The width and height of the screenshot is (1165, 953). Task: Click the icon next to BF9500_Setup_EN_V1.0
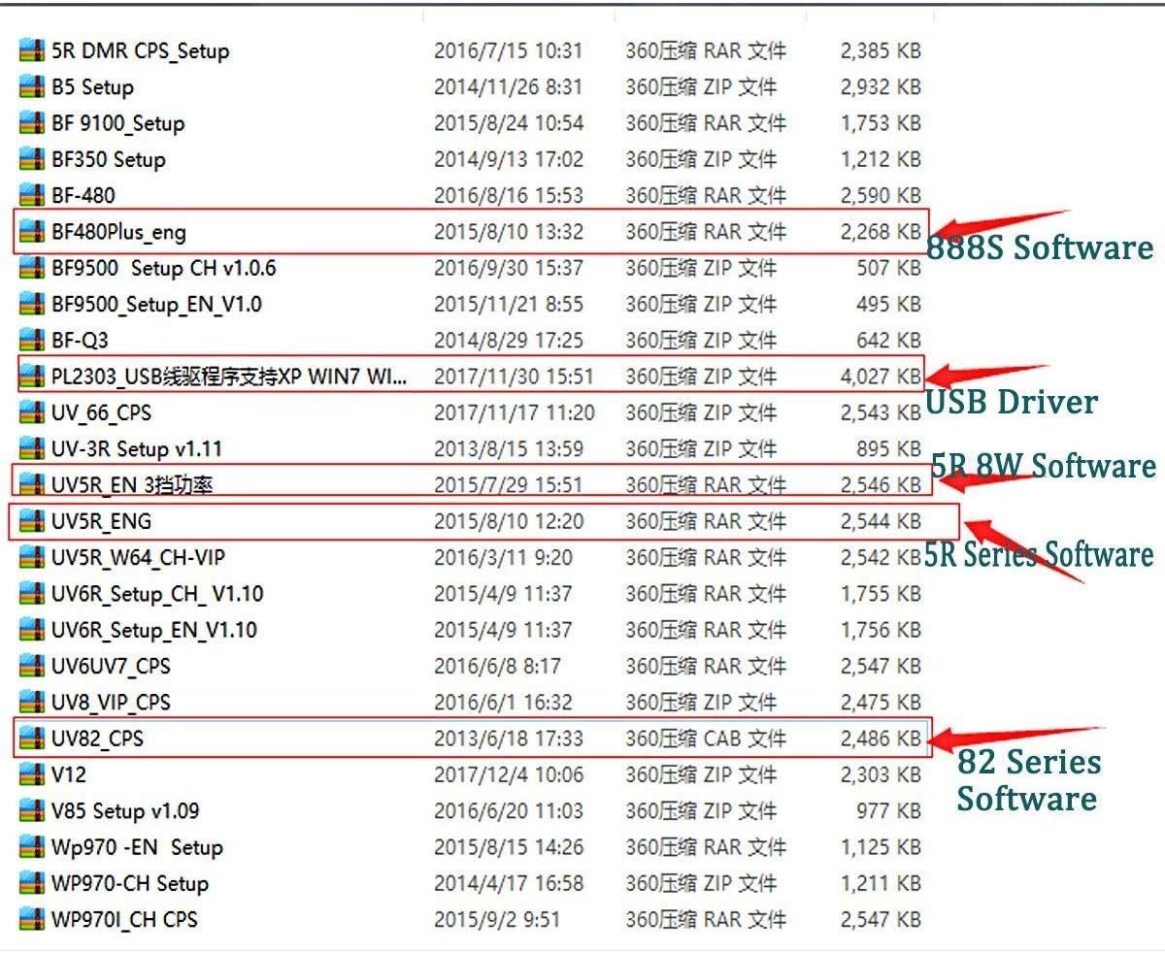(x=33, y=305)
